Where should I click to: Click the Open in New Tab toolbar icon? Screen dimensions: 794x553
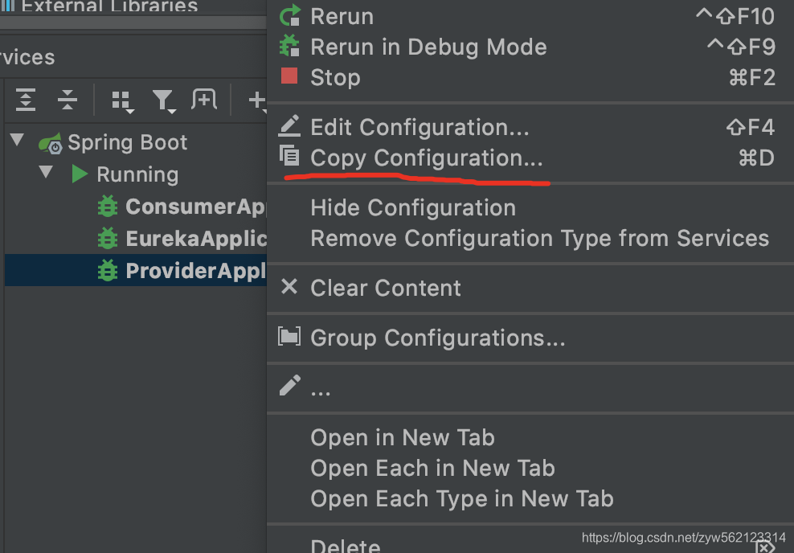(204, 99)
